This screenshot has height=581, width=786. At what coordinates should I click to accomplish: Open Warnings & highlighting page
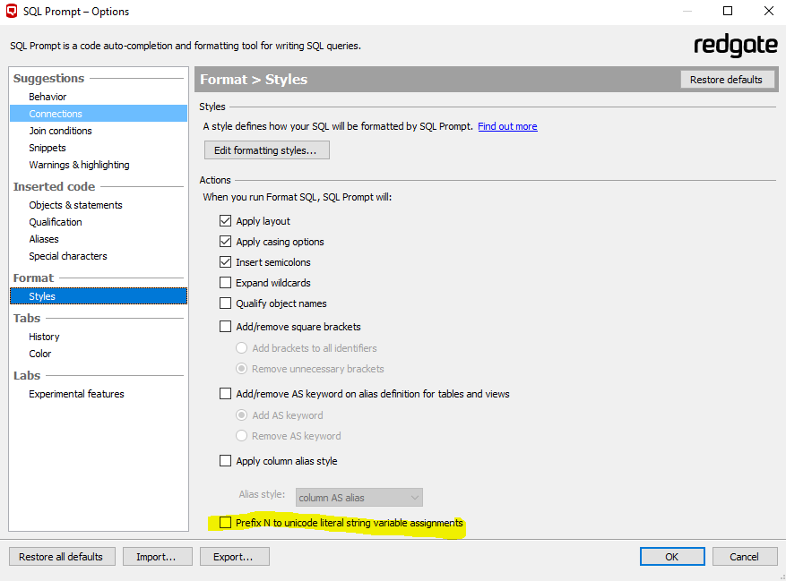coord(79,165)
